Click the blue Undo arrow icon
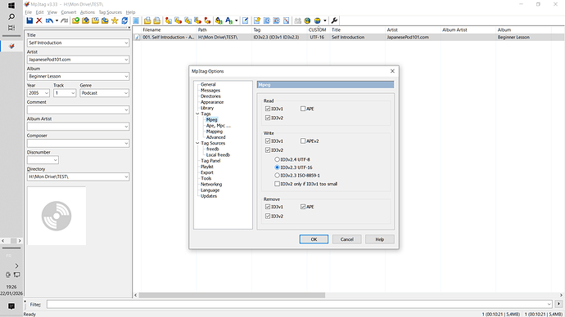The height and width of the screenshot is (317, 565). 49,20
